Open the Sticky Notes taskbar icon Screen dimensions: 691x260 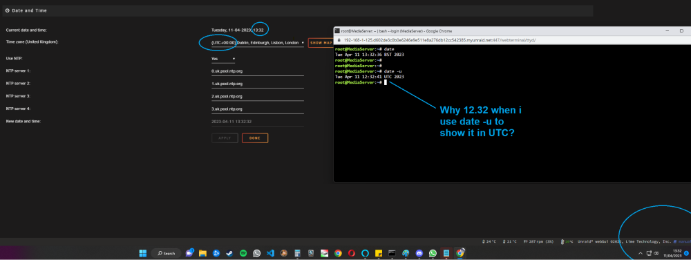pos(379,253)
